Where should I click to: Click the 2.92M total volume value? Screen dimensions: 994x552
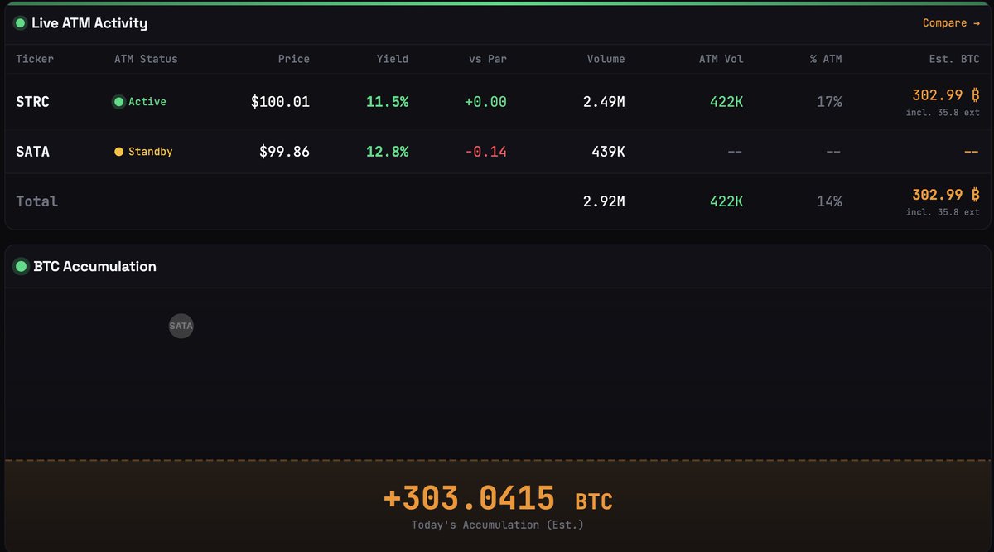604,201
